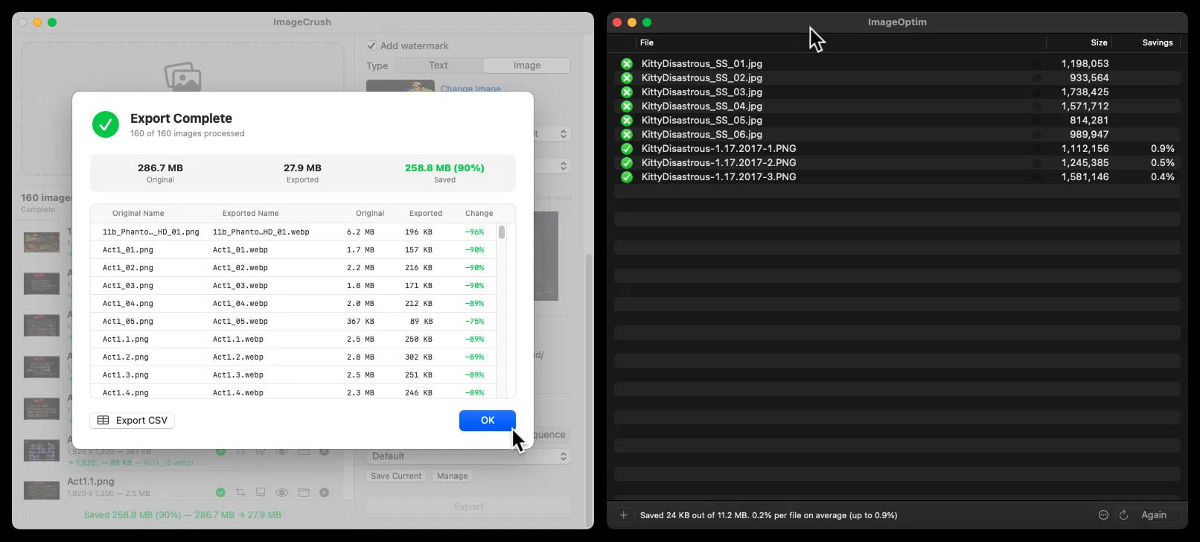Screen dimensions: 1200x542
Task: Select the Image watermark type tab
Action: click(x=527, y=66)
